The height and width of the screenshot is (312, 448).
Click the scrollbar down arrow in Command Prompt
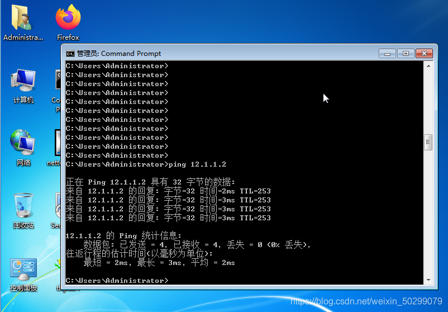[428, 280]
